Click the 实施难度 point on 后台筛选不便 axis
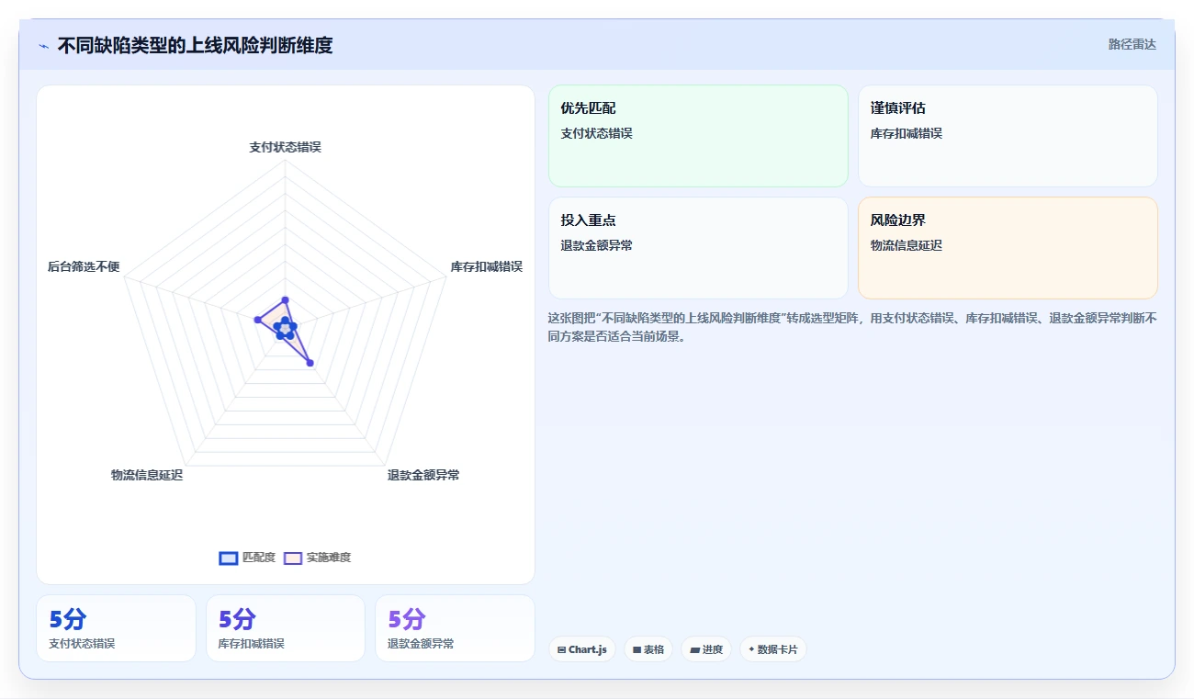This screenshot has width=1194, height=699. 258,320
